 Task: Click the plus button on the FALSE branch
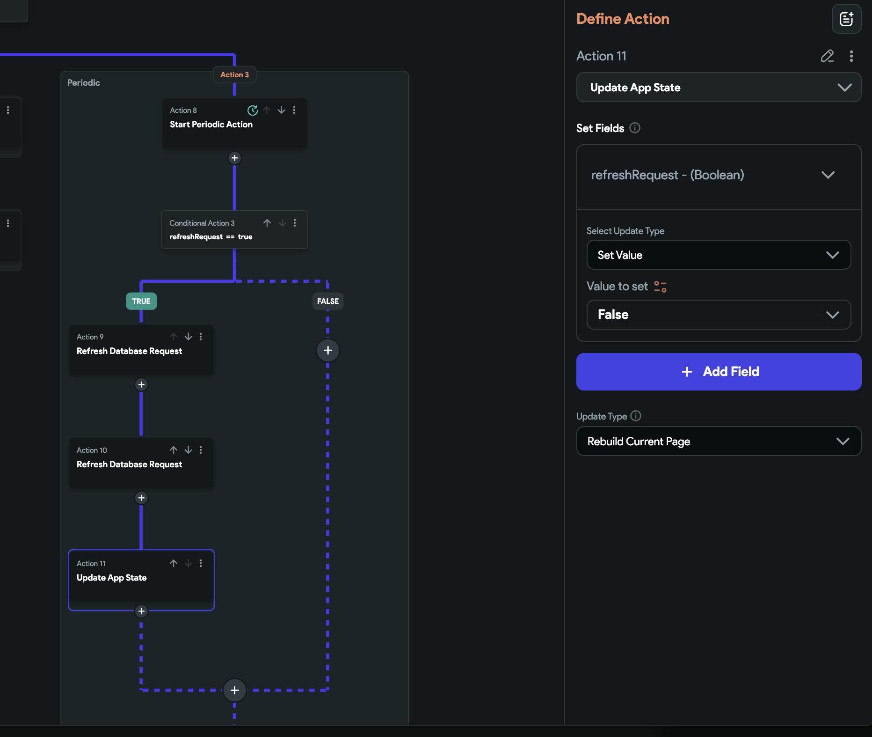pos(327,350)
